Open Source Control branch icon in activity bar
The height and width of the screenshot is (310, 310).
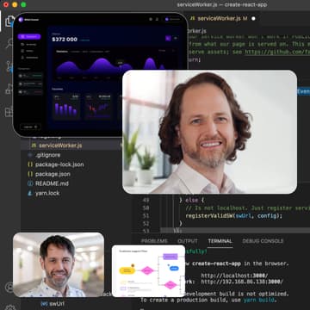point(9,66)
